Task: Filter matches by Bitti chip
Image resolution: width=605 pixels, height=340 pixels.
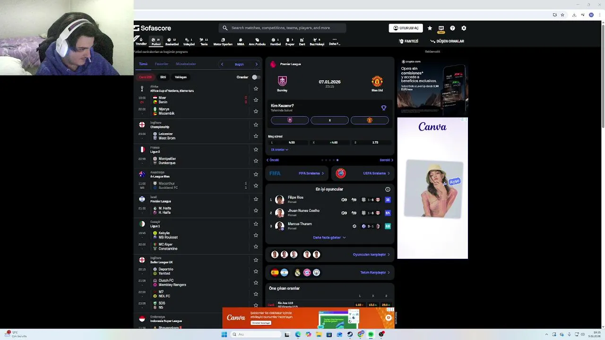Action: (x=163, y=77)
